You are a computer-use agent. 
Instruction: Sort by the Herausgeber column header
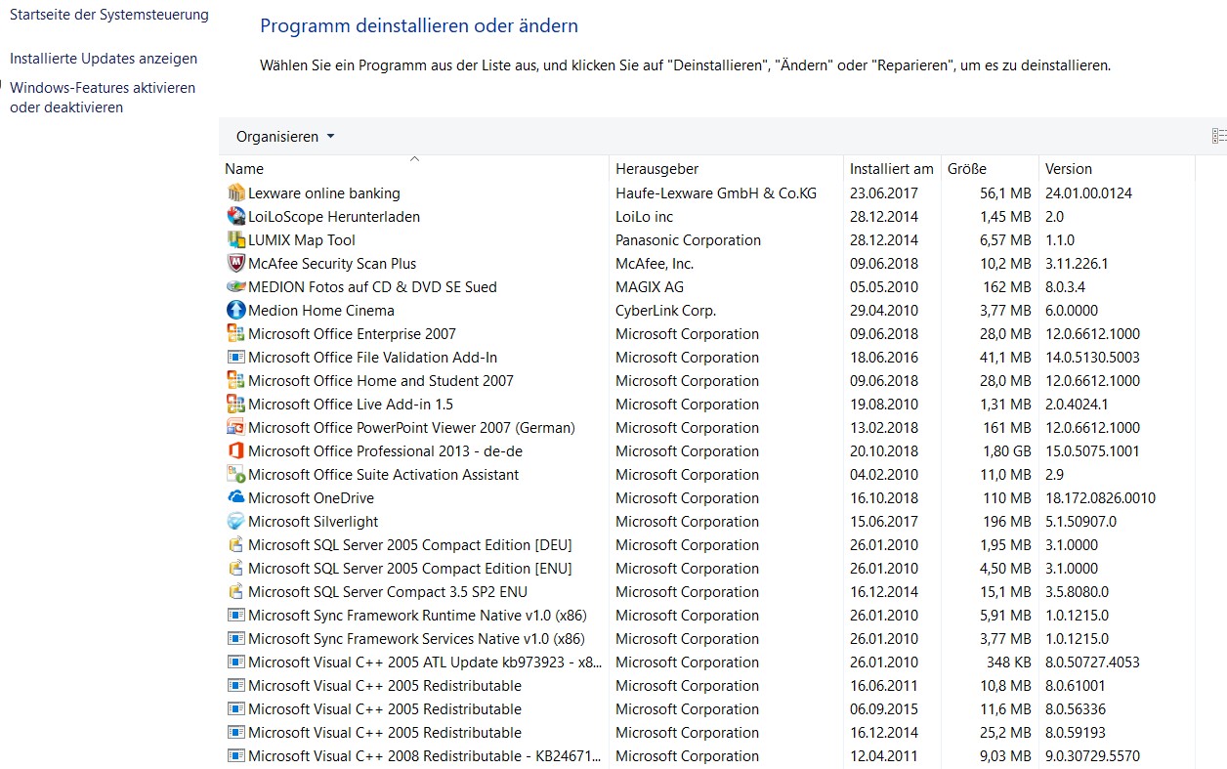[x=726, y=168]
